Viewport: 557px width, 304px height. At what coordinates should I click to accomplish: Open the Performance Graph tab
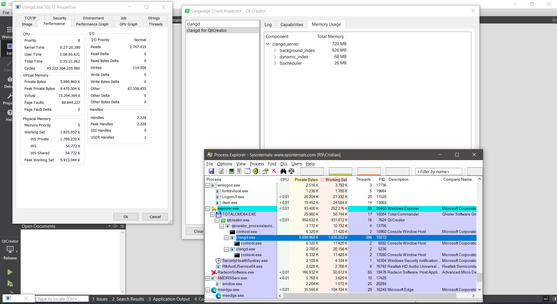pos(92,24)
